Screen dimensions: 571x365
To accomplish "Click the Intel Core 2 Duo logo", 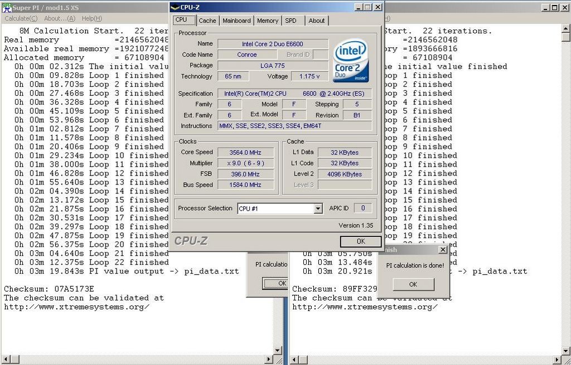I will [x=351, y=60].
